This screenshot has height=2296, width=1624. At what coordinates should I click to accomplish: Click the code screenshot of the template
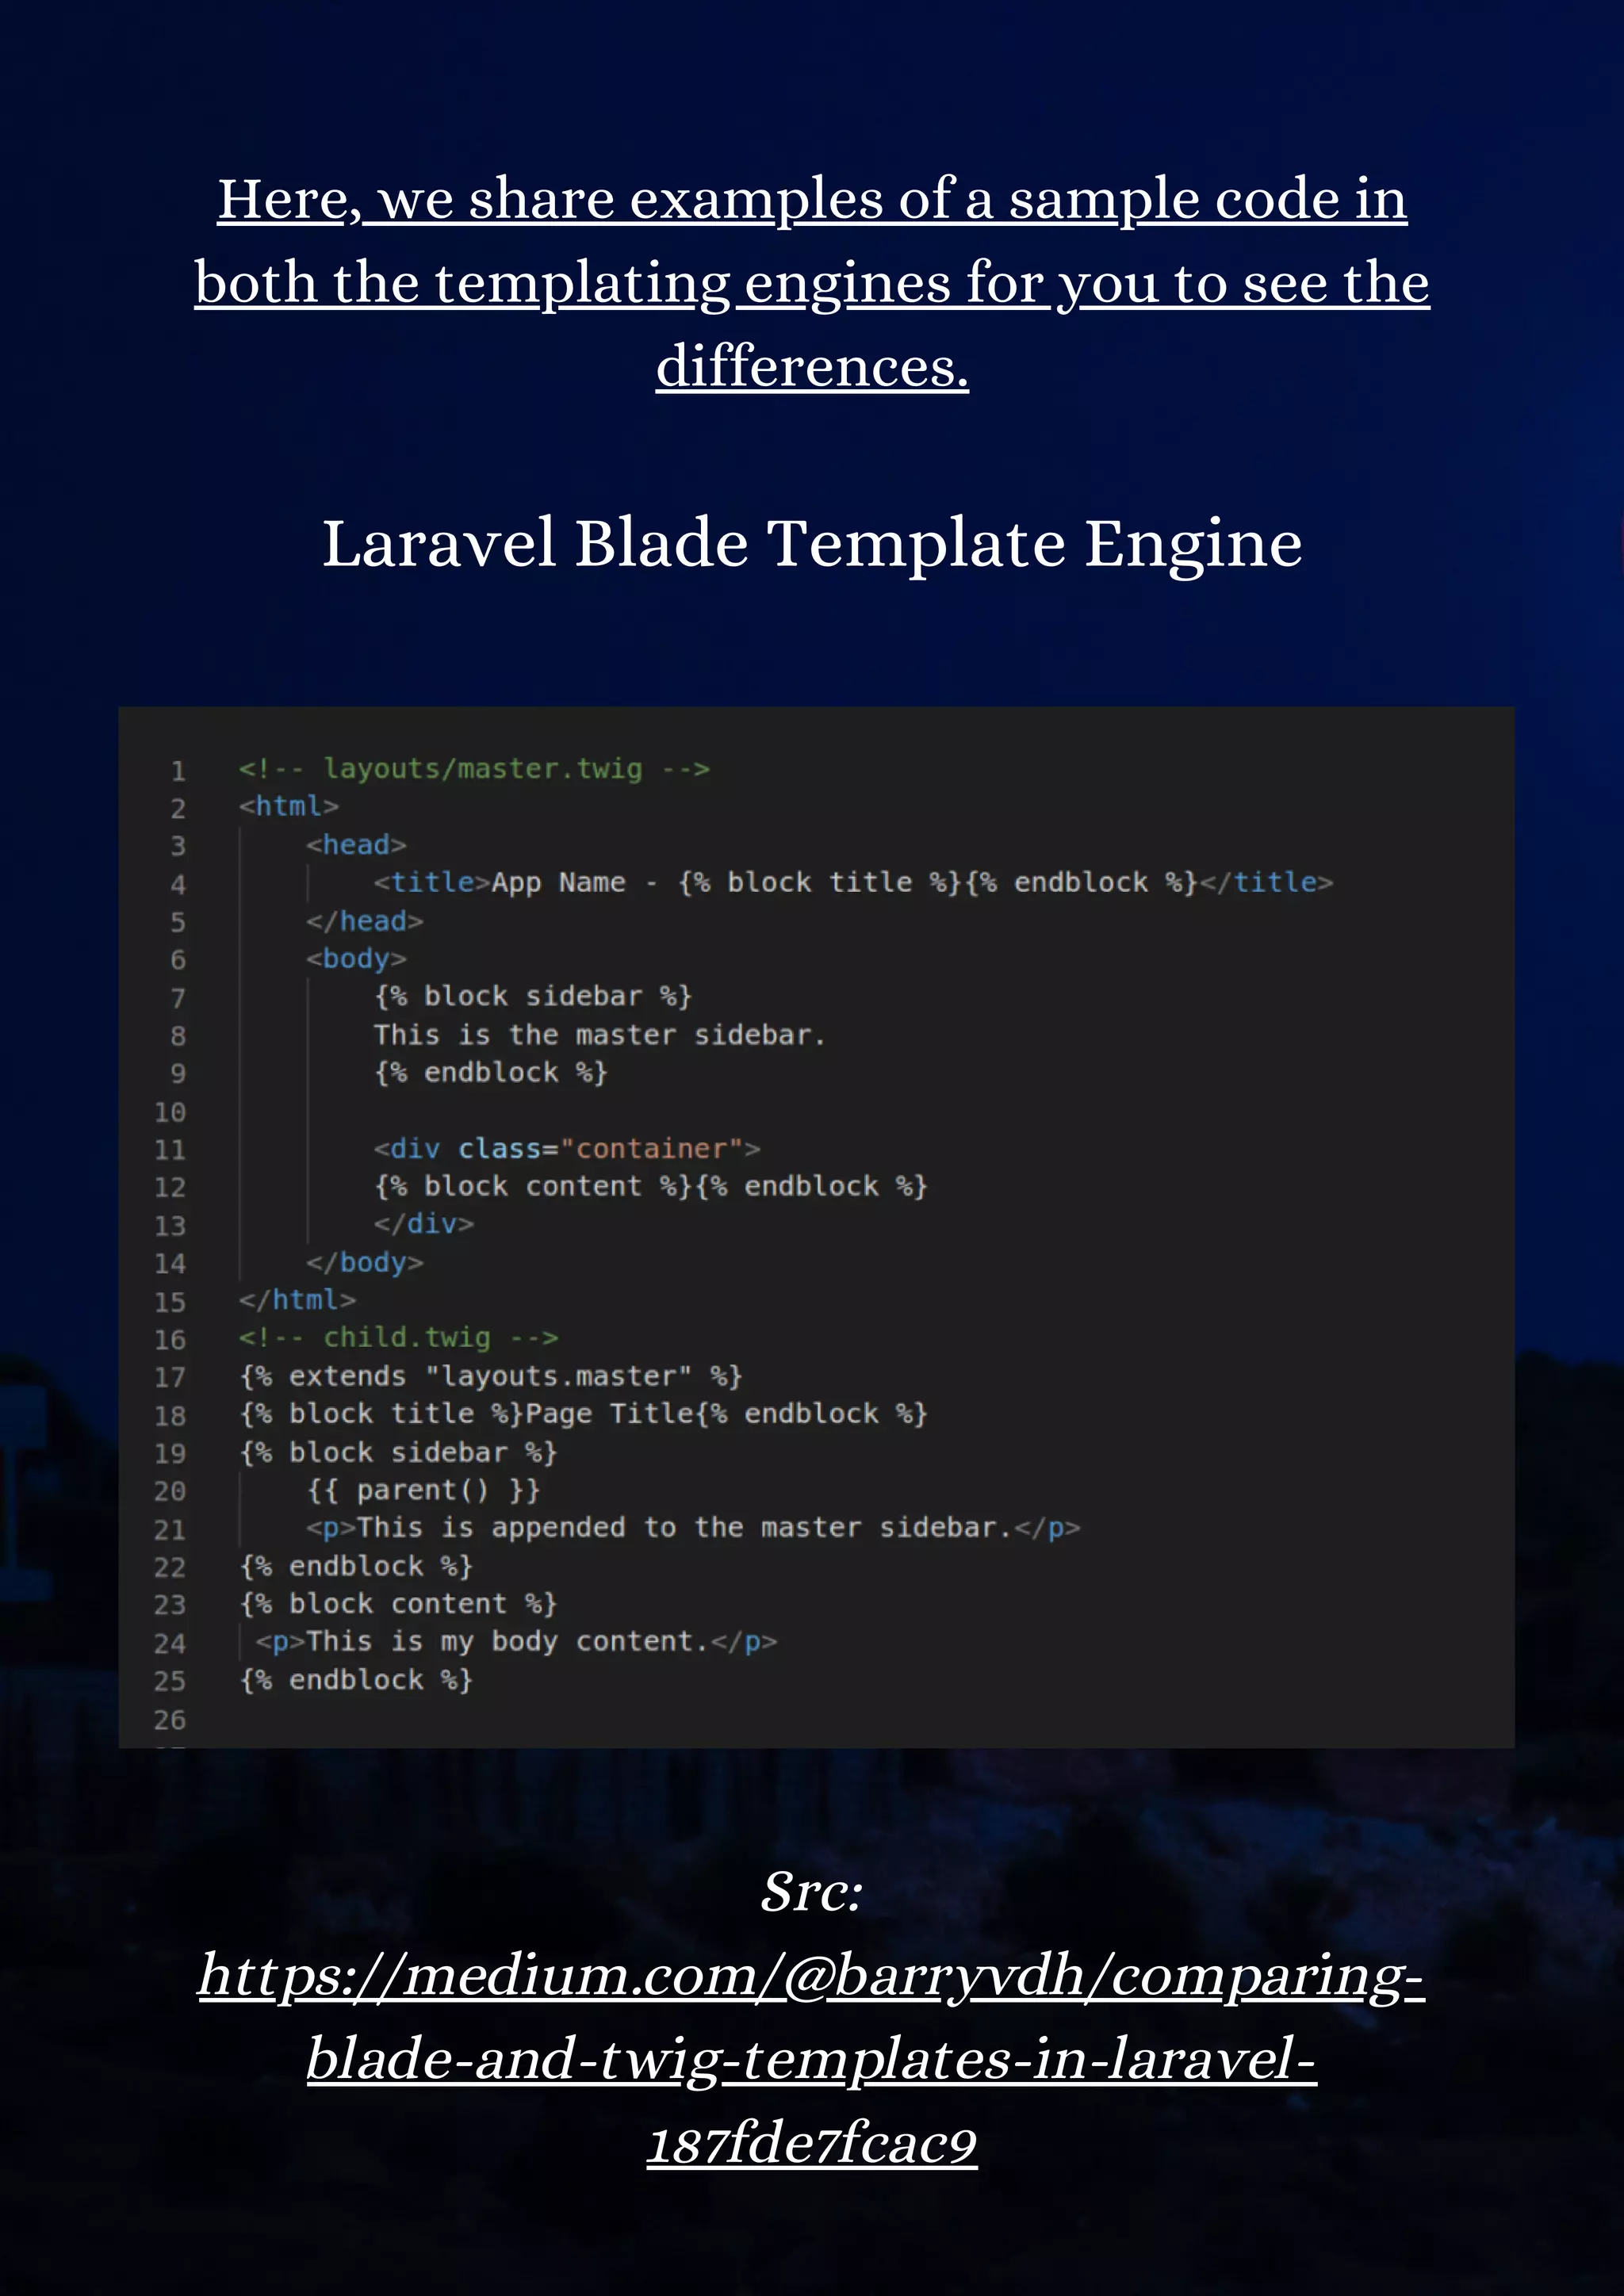816,1227
